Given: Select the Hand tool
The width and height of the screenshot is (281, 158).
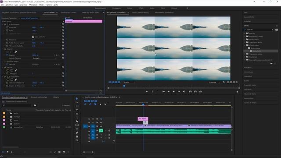Looking at the screenshot, I should pyautogui.click(x=77, y=136).
